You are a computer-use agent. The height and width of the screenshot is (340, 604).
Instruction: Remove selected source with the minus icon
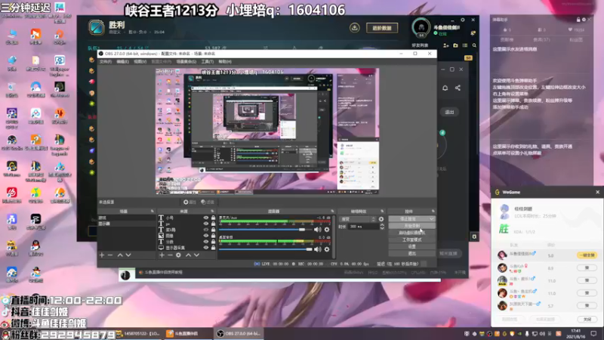coord(170,255)
